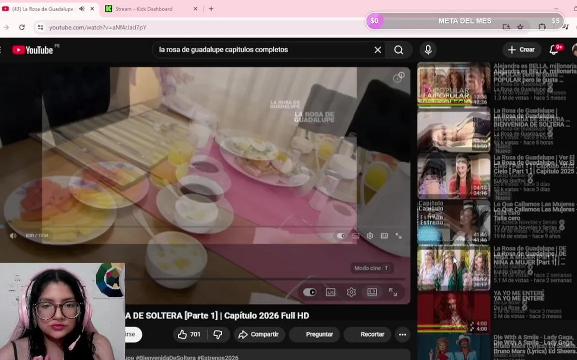This screenshot has height=360, width=577.
Task: Go to YouTube home via logo
Action: coord(33,49)
